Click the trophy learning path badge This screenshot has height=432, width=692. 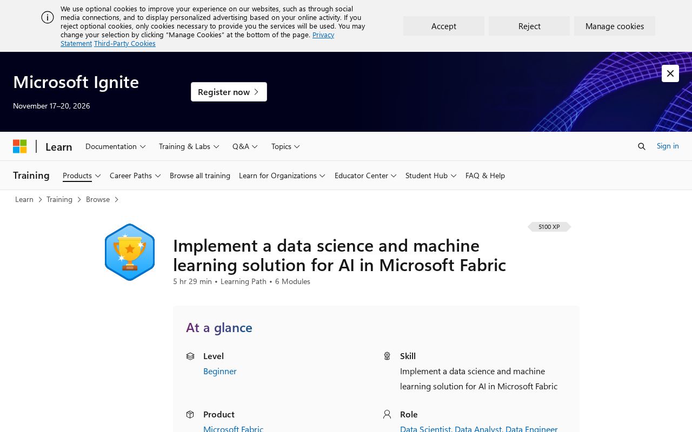point(130,252)
